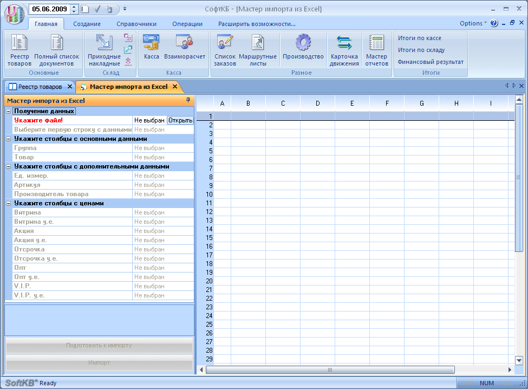Open Список заказов
Screen dimensions: 528x389
[x=225, y=50]
